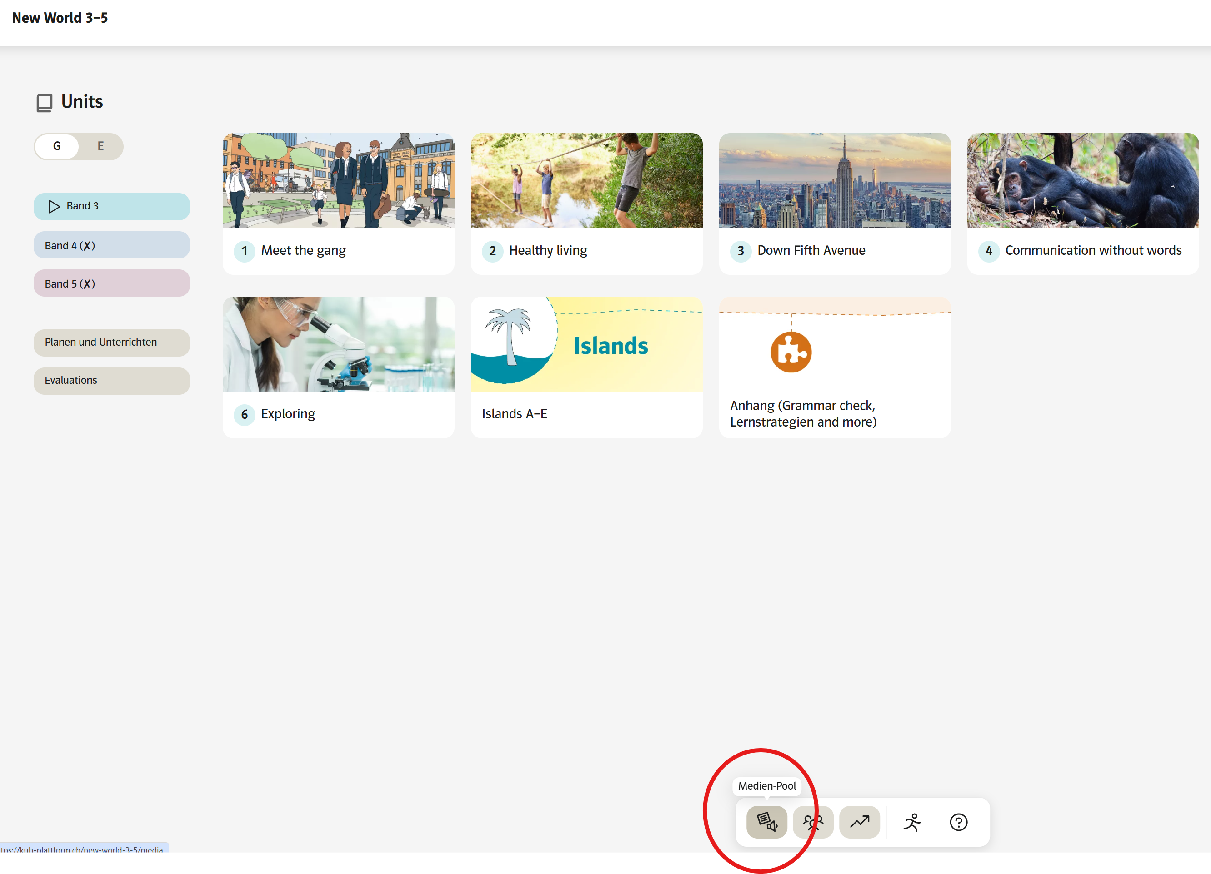Viewport: 1211px width, 874px height.
Task: Open the Evaluations section
Action: coord(111,380)
